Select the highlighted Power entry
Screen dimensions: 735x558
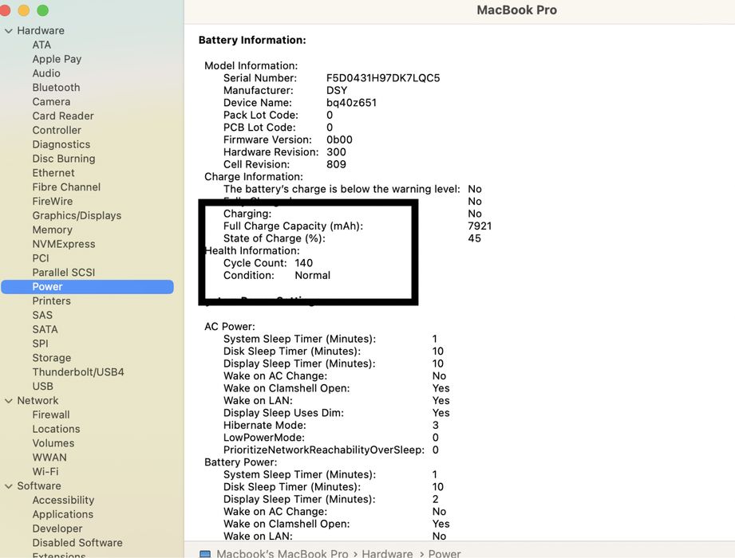pyautogui.click(x=87, y=287)
